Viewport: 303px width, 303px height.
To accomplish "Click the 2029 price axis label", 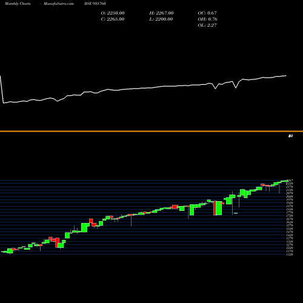I will pos(290,196).
